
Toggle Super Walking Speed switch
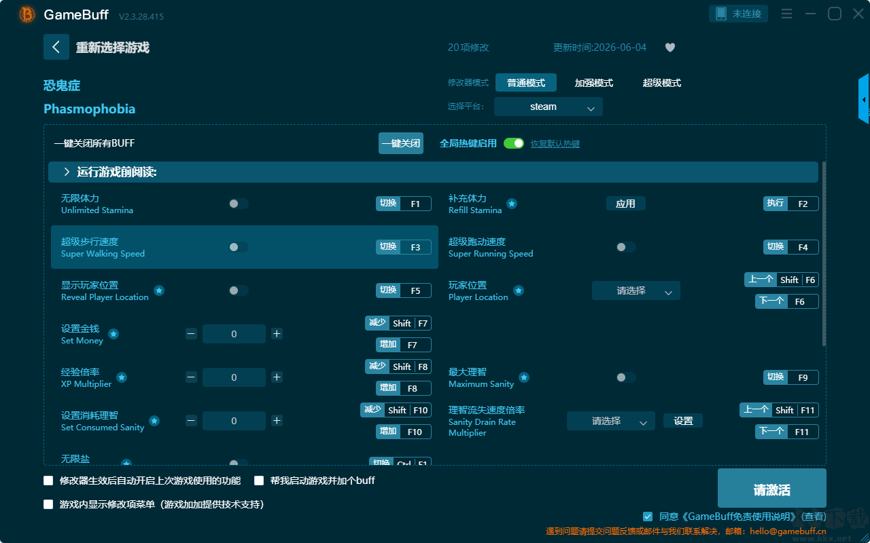pos(238,247)
